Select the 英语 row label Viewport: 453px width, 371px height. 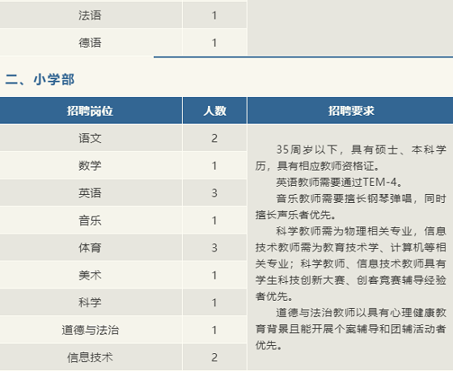(90, 193)
